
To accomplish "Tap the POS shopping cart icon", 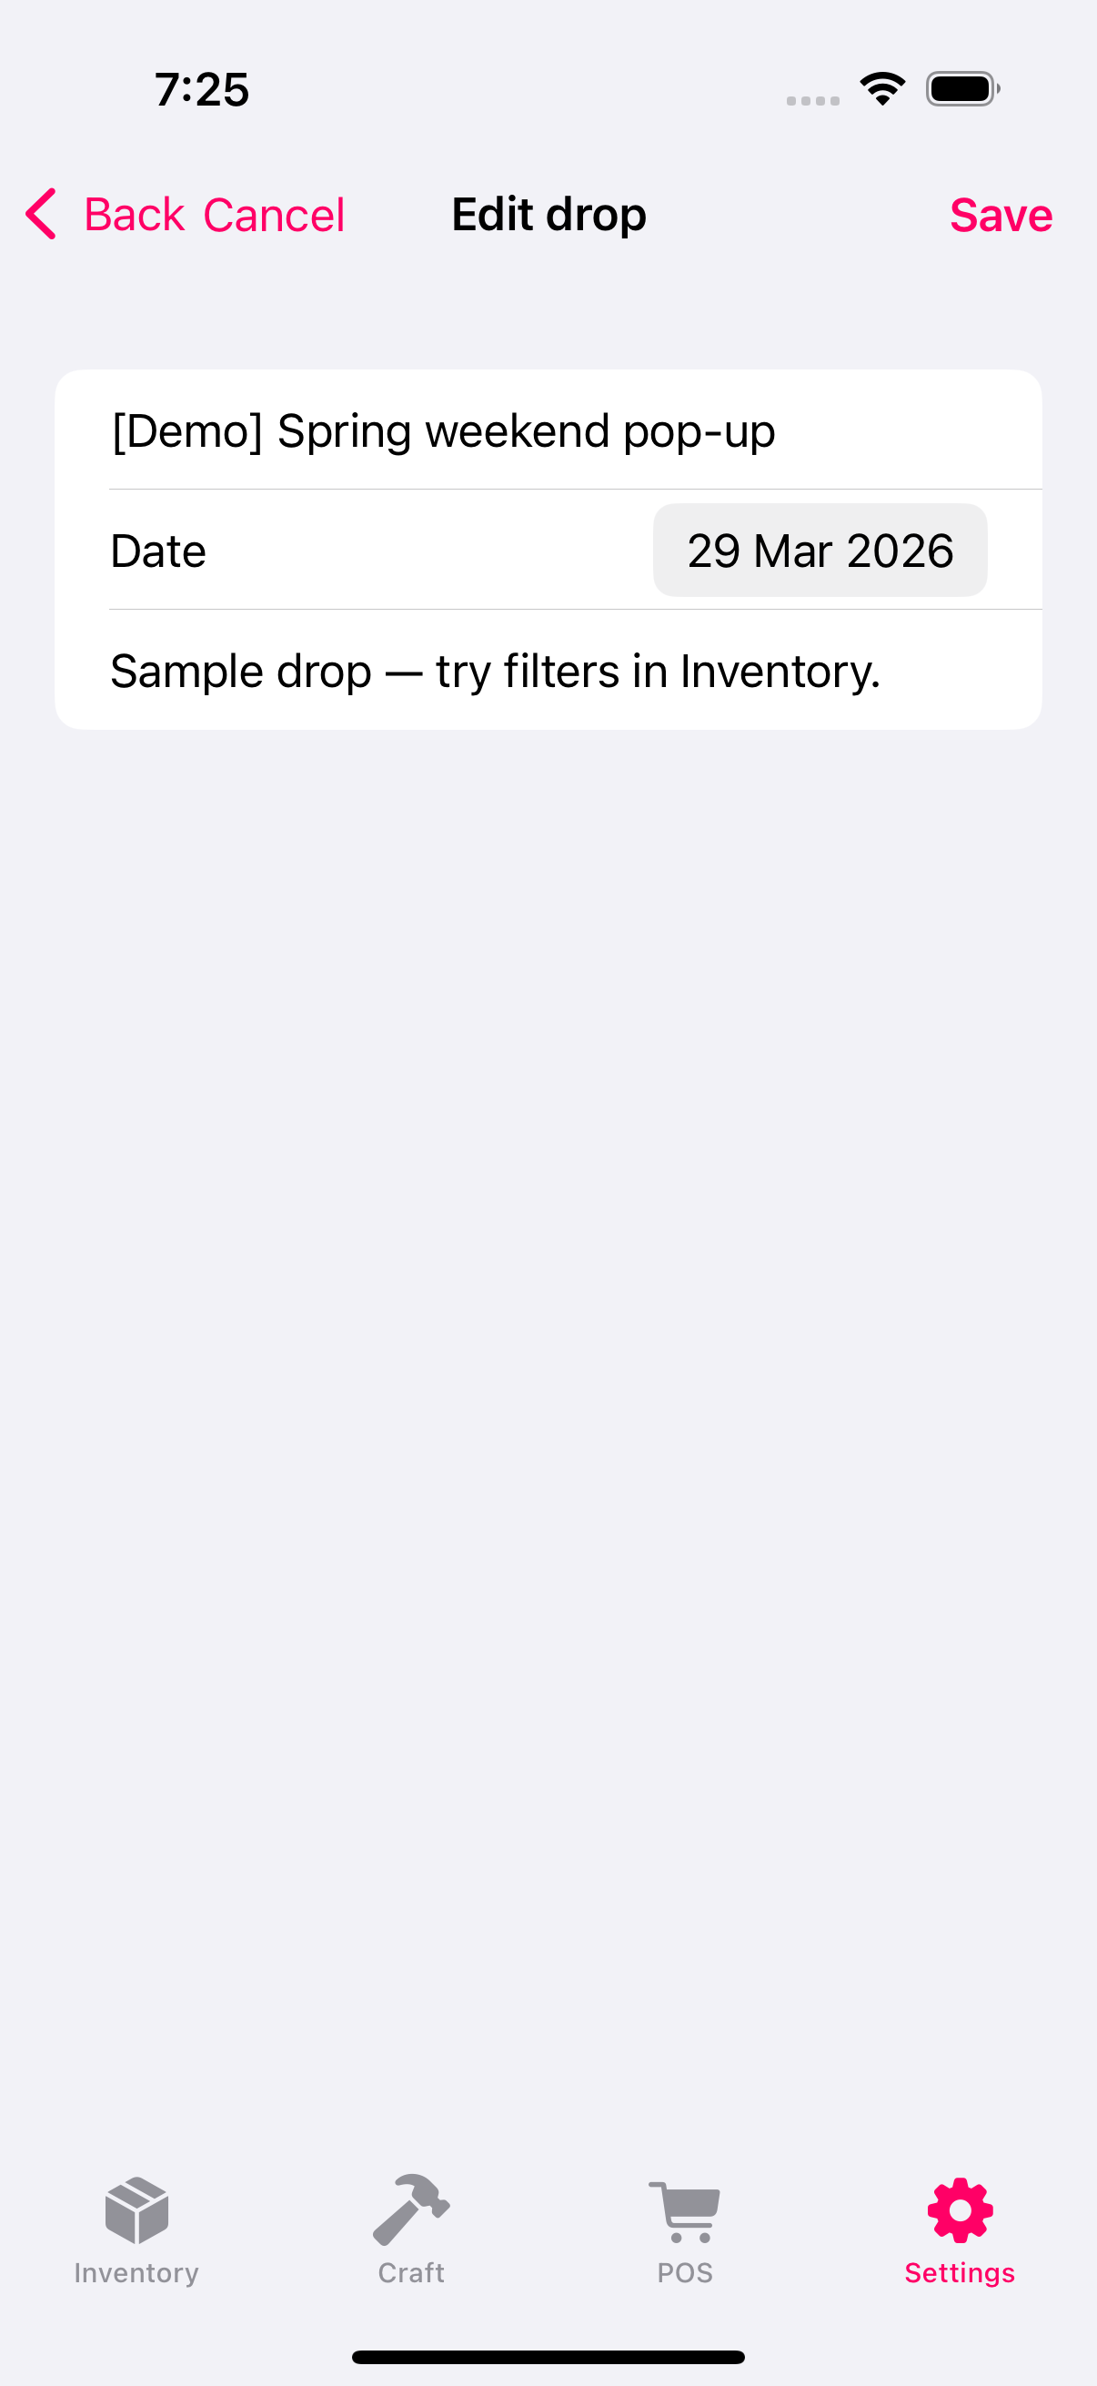I will click(685, 2210).
